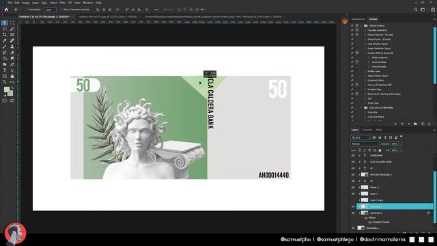Select the Crop tool
This screenshot has width=437, height=246.
coord(5,35)
